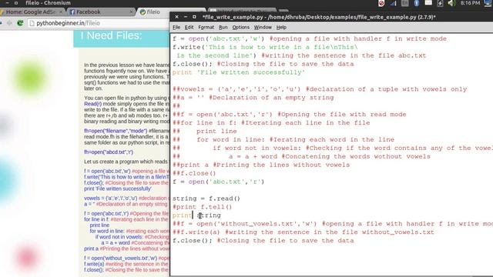Click the page icon in address bar

click(x=32, y=23)
